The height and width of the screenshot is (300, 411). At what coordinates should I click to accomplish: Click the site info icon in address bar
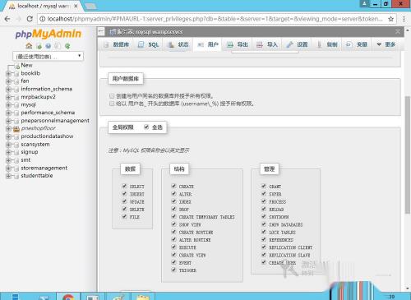point(42,19)
